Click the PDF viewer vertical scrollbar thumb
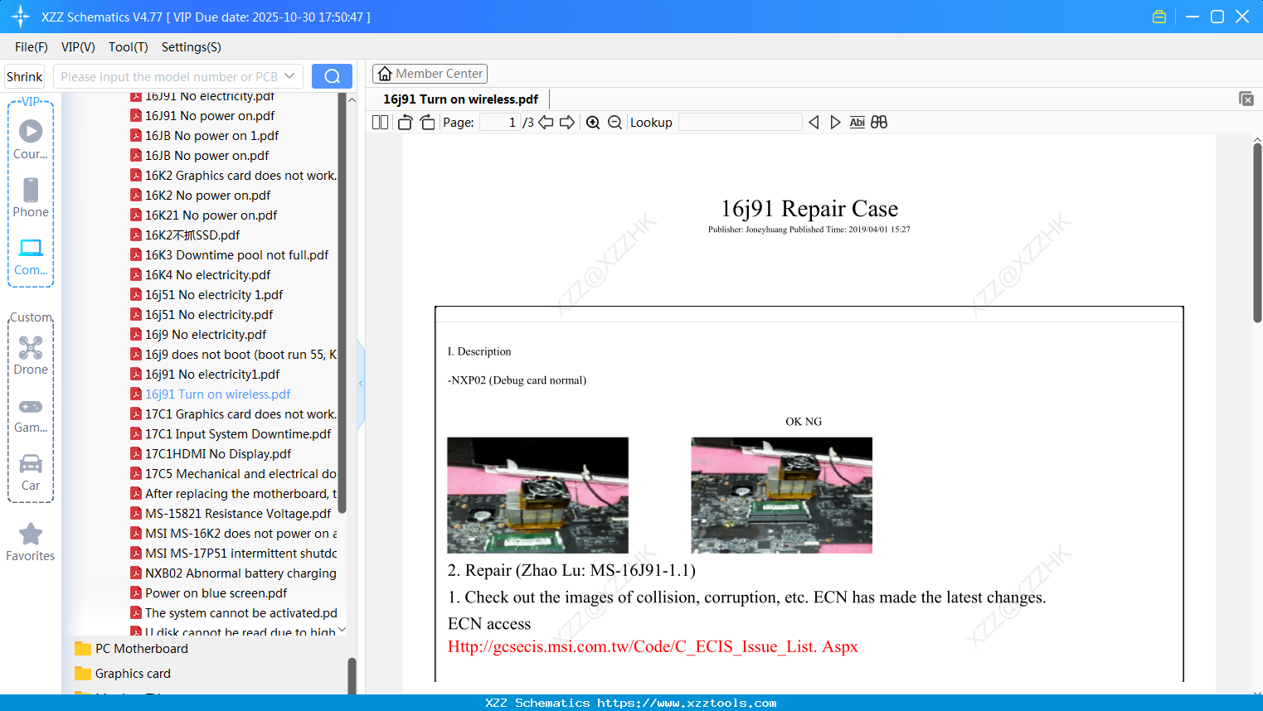The height and width of the screenshot is (711, 1263). pyautogui.click(x=1257, y=233)
